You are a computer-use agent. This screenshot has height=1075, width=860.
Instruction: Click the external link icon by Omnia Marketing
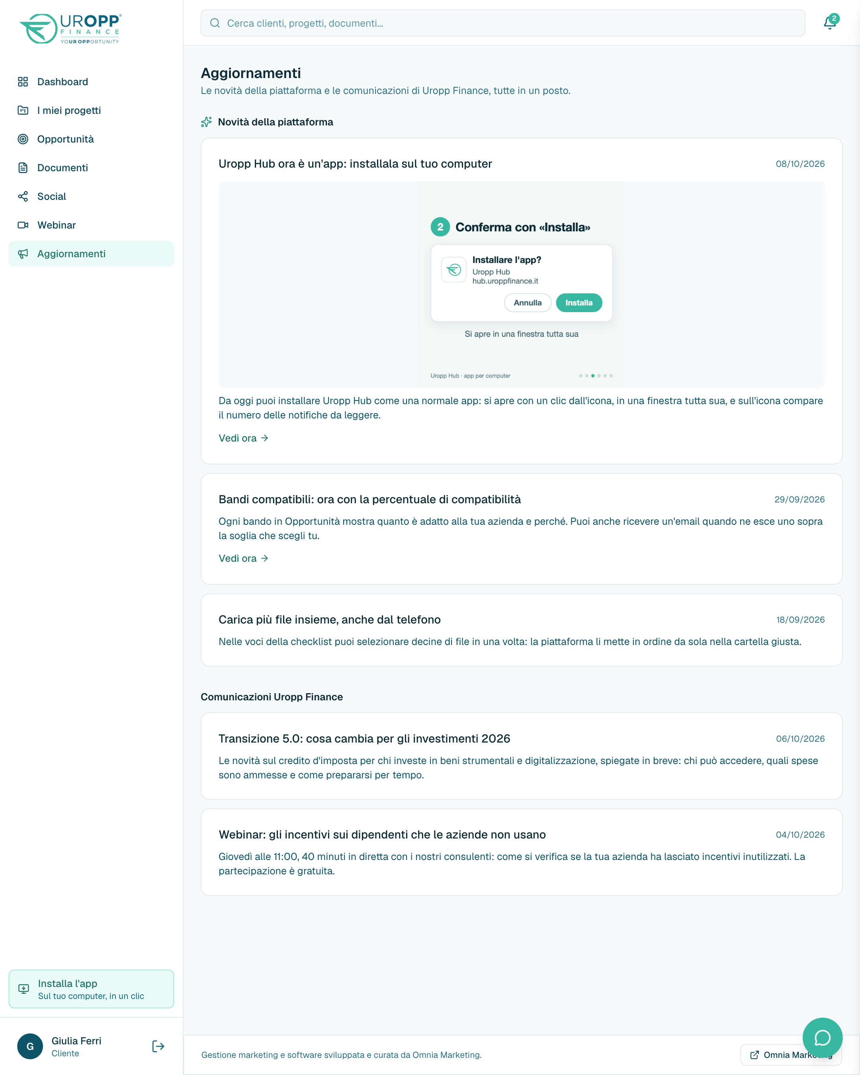click(x=754, y=1055)
